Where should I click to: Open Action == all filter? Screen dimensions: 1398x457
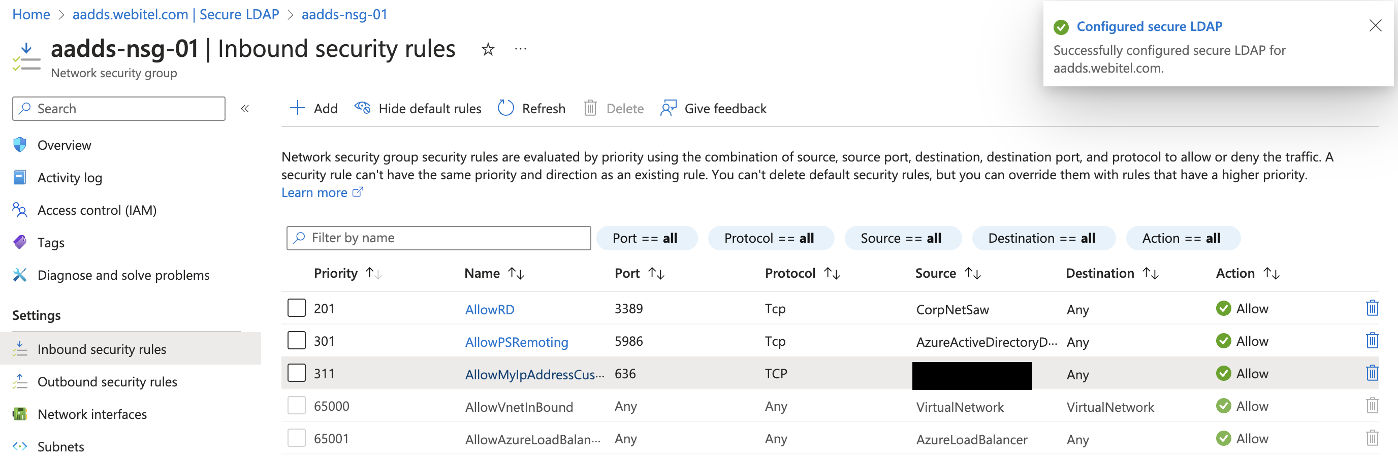[1183, 238]
